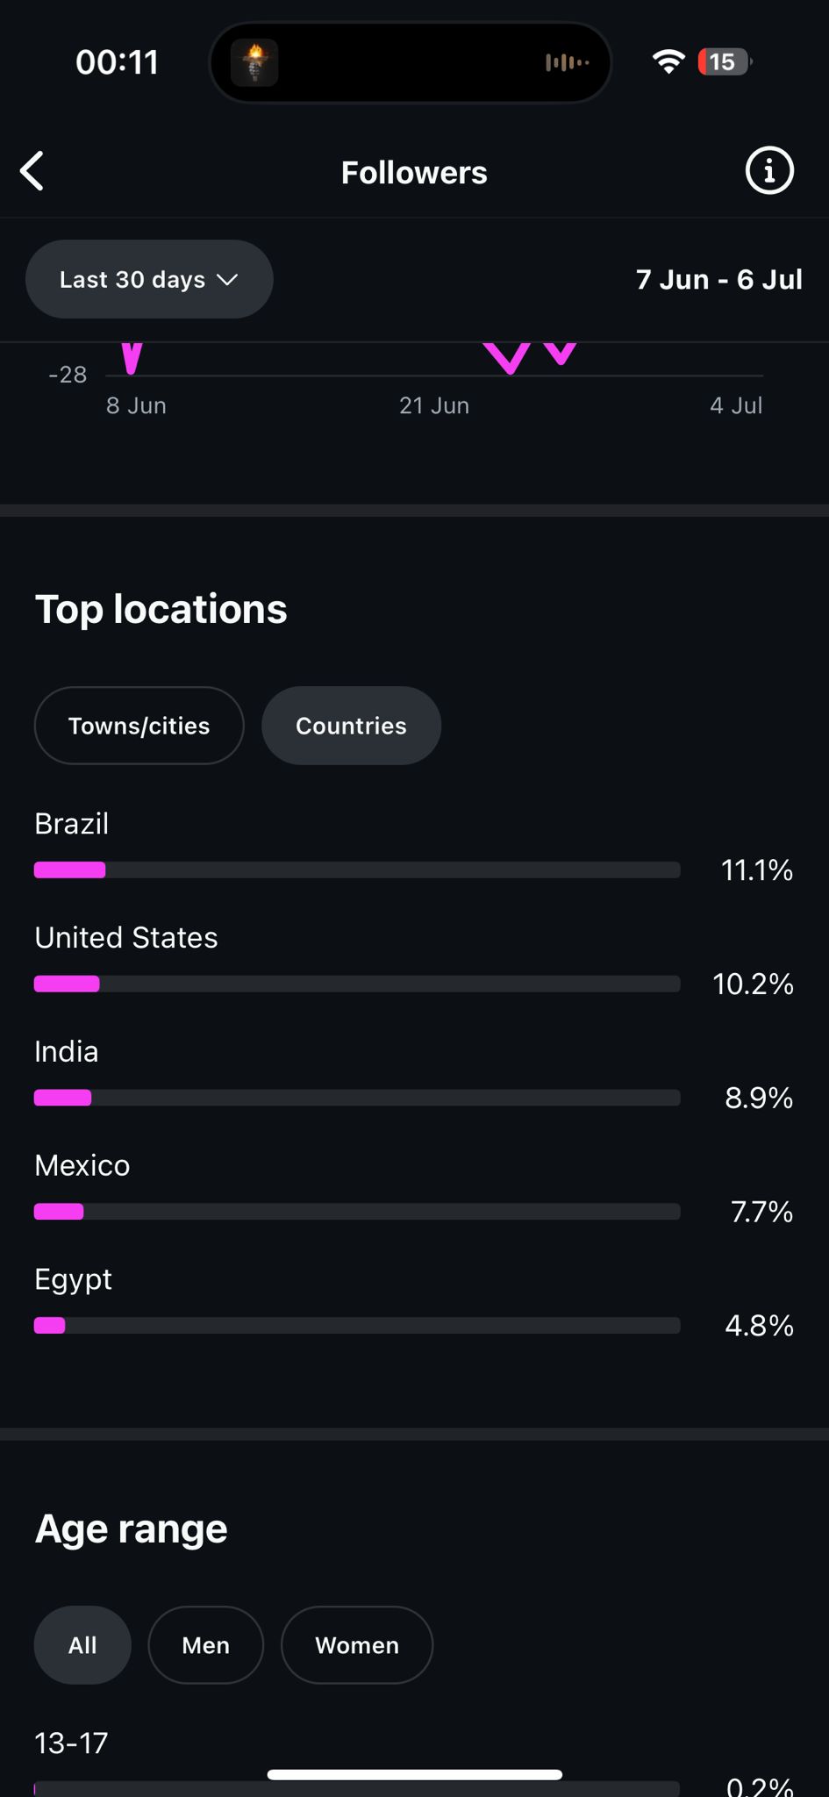829x1797 pixels.
Task: Tap the battery indicator showing 15
Action: tap(724, 61)
